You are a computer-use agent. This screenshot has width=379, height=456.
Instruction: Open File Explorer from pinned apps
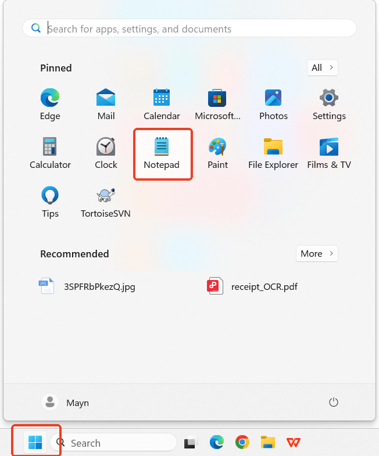click(x=273, y=153)
